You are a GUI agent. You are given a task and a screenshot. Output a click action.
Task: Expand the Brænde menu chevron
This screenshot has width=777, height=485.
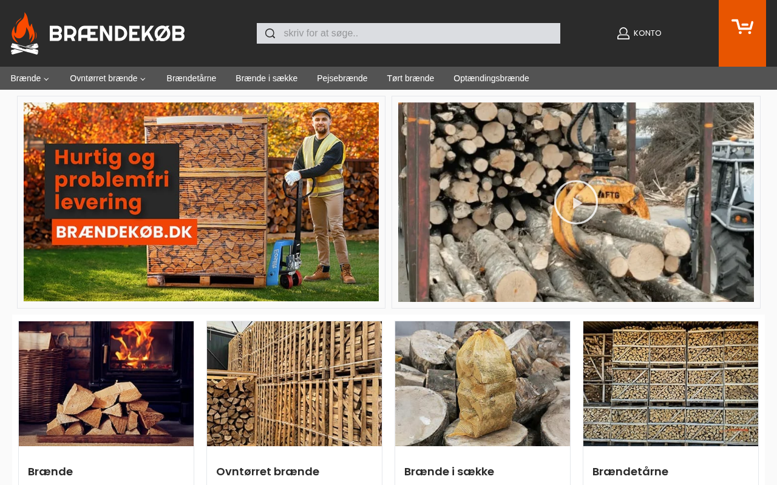pyautogui.click(x=46, y=79)
